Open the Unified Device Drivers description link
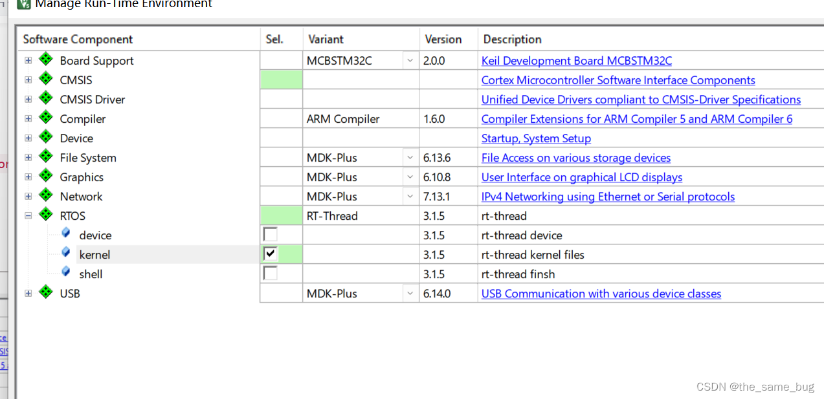Screen dimensions: 824x399 point(641,100)
